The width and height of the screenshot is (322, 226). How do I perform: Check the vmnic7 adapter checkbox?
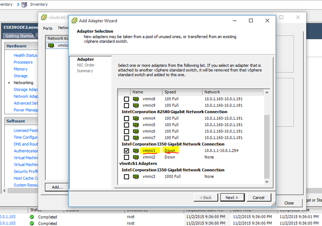pos(126,138)
